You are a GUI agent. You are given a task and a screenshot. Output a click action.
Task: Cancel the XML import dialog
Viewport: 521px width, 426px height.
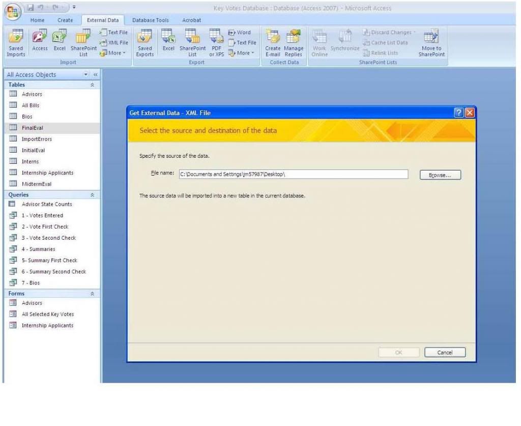(445, 352)
